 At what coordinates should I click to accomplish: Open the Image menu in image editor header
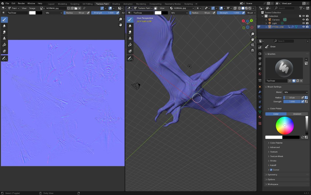(x=32, y=8)
